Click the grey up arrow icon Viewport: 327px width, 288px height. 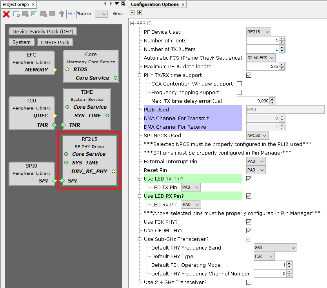coord(62,14)
